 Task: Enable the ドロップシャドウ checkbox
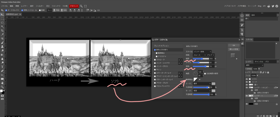tap(155, 86)
